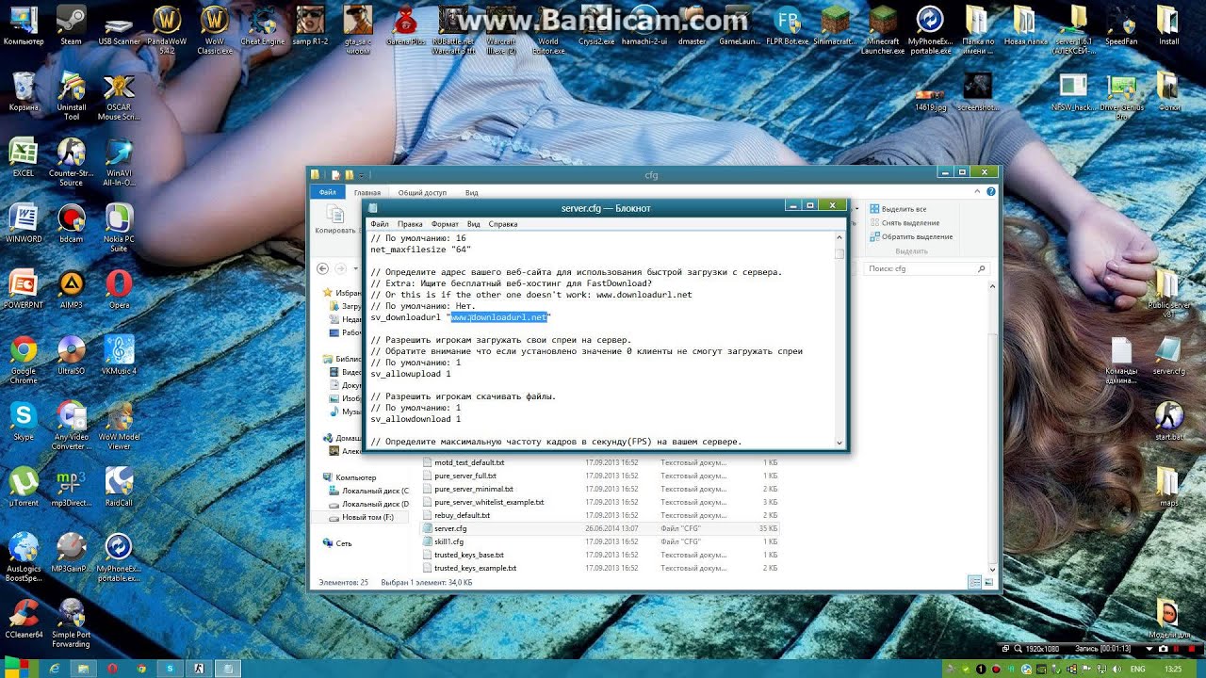Open quick access toolbar dropdown in Explorer
This screenshot has height=678, width=1206.
click(x=361, y=174)
